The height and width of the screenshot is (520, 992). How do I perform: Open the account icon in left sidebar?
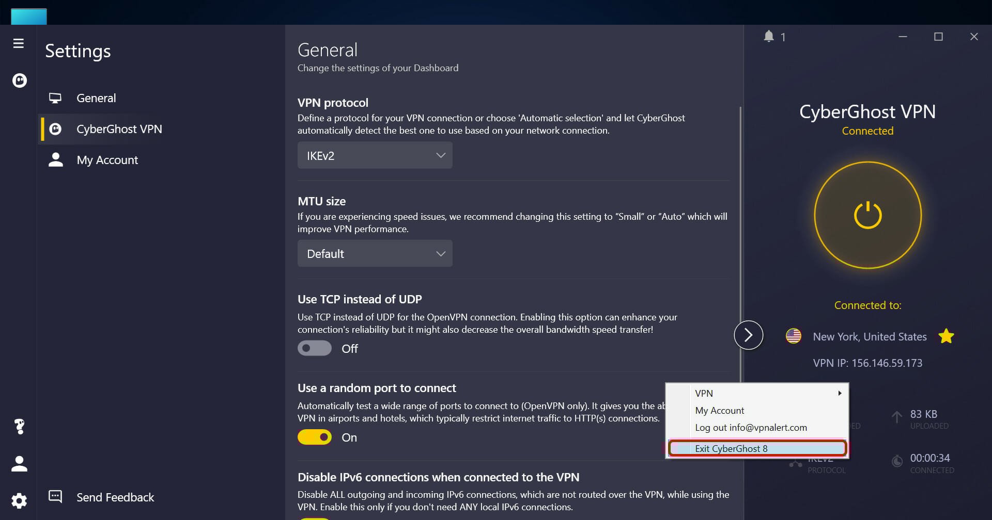click(x=20, y=463)
